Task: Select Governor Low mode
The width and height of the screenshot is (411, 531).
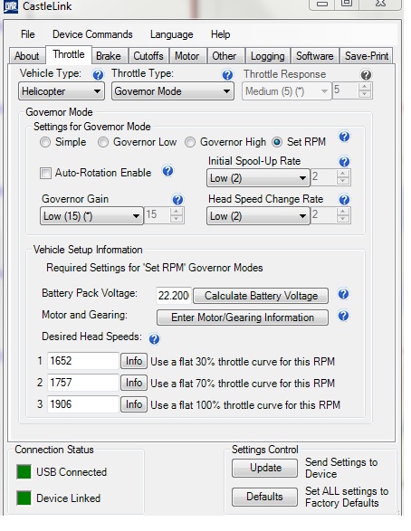Action: (x=103, y=142)
